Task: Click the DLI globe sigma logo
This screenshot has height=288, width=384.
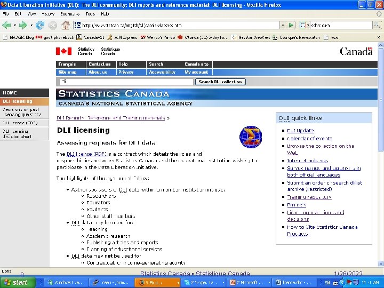Action: click(251, 137)
